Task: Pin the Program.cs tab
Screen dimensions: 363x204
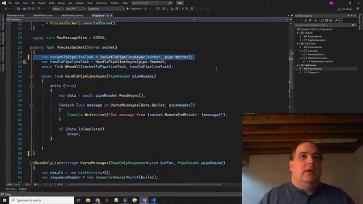Action: click(108, 15)
